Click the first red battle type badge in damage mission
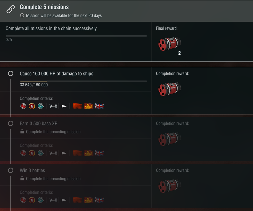Screen dimensions: 253x211 click(23, 106)
